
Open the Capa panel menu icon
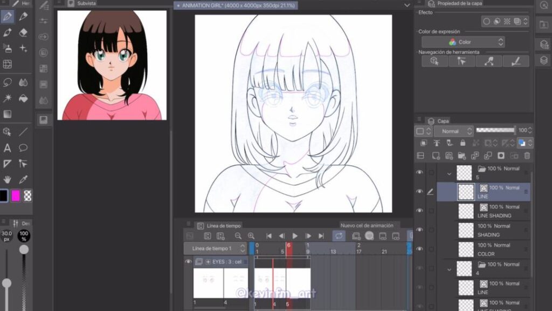point(419,119)
